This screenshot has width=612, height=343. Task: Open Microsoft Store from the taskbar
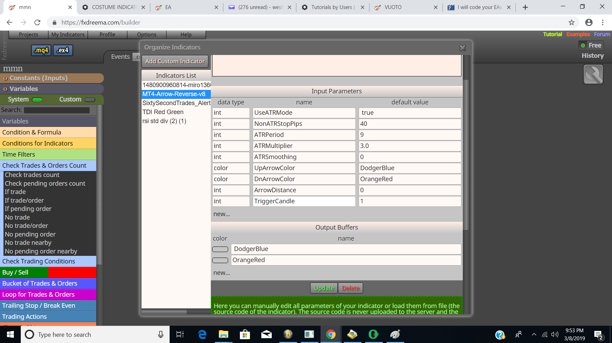[245, 334]
